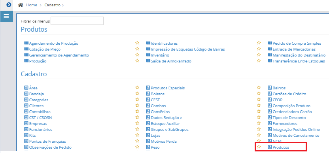This screenshot has width=329, height=153.
Task: Open CST / CSOSN link
Action: 40,117
